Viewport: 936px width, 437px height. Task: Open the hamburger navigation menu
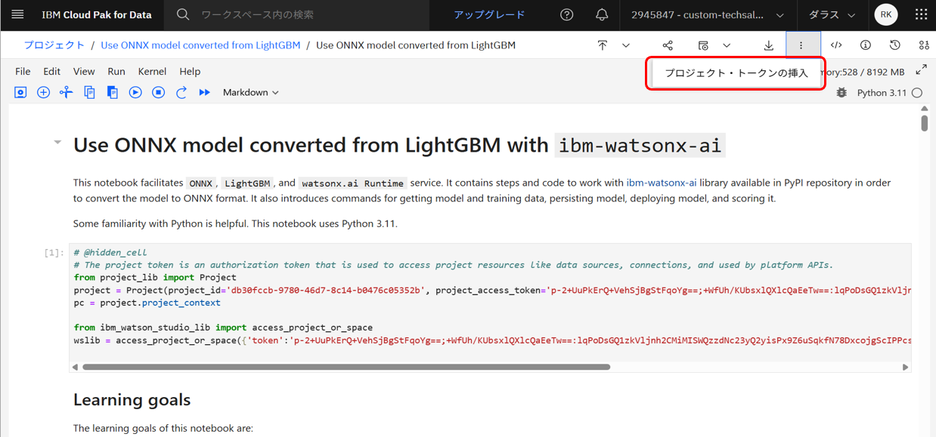pos(17,15)
